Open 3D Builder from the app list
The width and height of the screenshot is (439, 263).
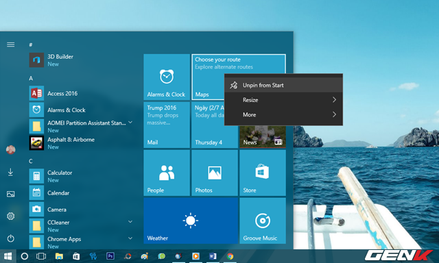(x=81, y=60)
